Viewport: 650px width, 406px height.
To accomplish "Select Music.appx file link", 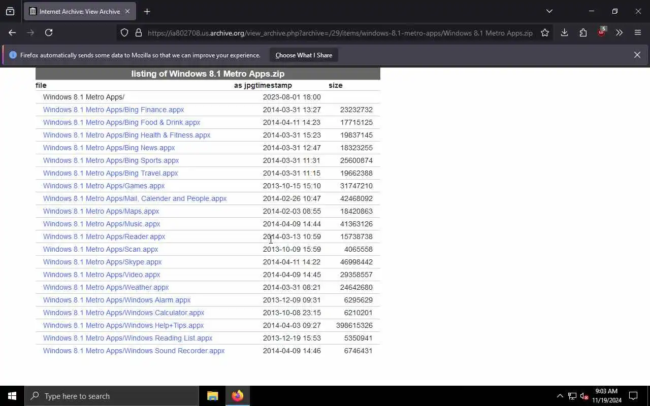I will tap(102, 224).
